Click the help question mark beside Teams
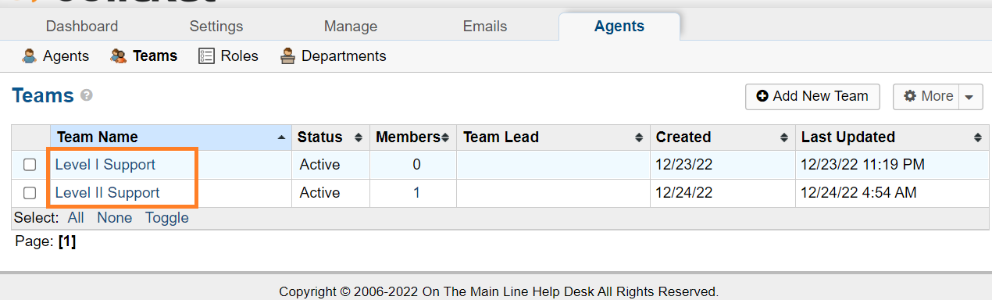 87,95
